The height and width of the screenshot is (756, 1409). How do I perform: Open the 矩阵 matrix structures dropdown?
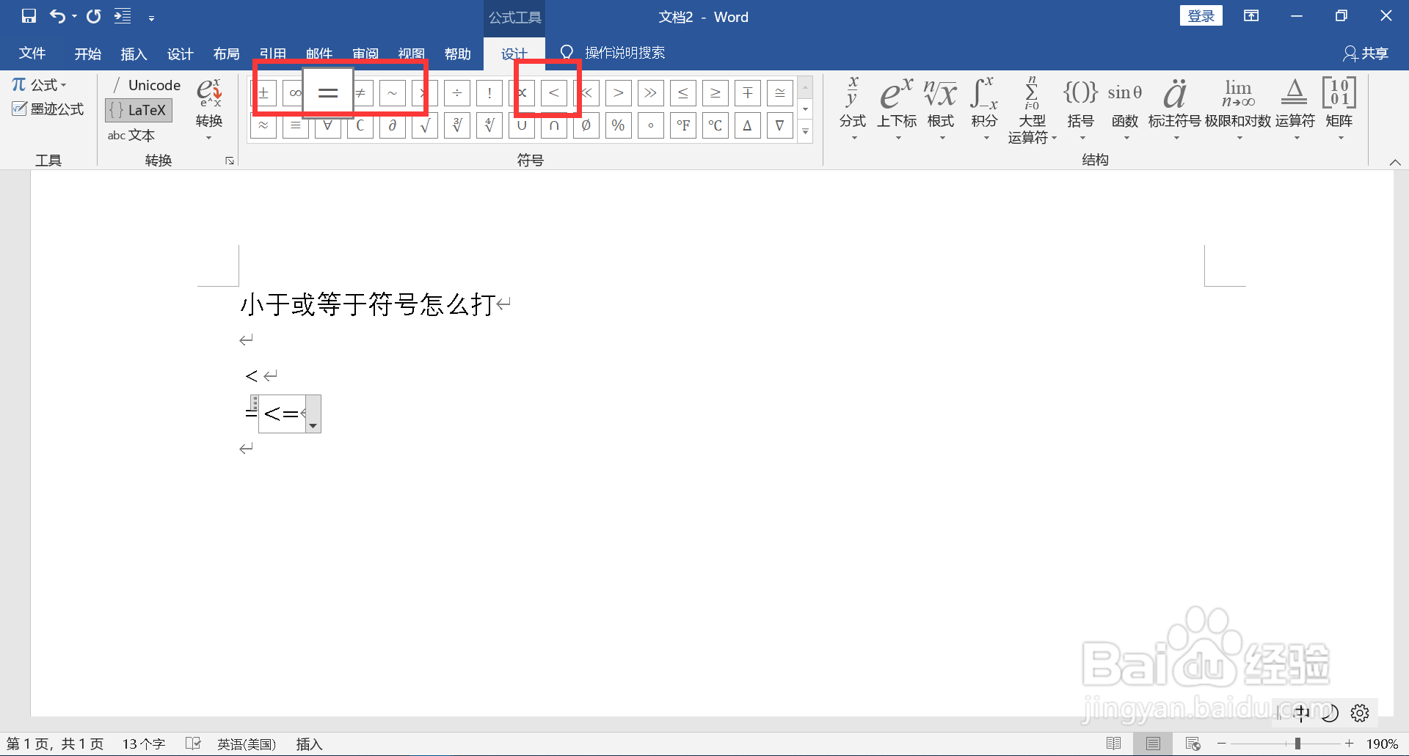coord(1339,109)
